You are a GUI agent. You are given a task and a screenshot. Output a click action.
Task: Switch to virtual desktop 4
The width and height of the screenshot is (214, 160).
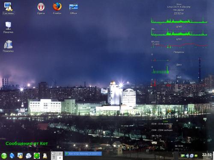pos(60,158)
